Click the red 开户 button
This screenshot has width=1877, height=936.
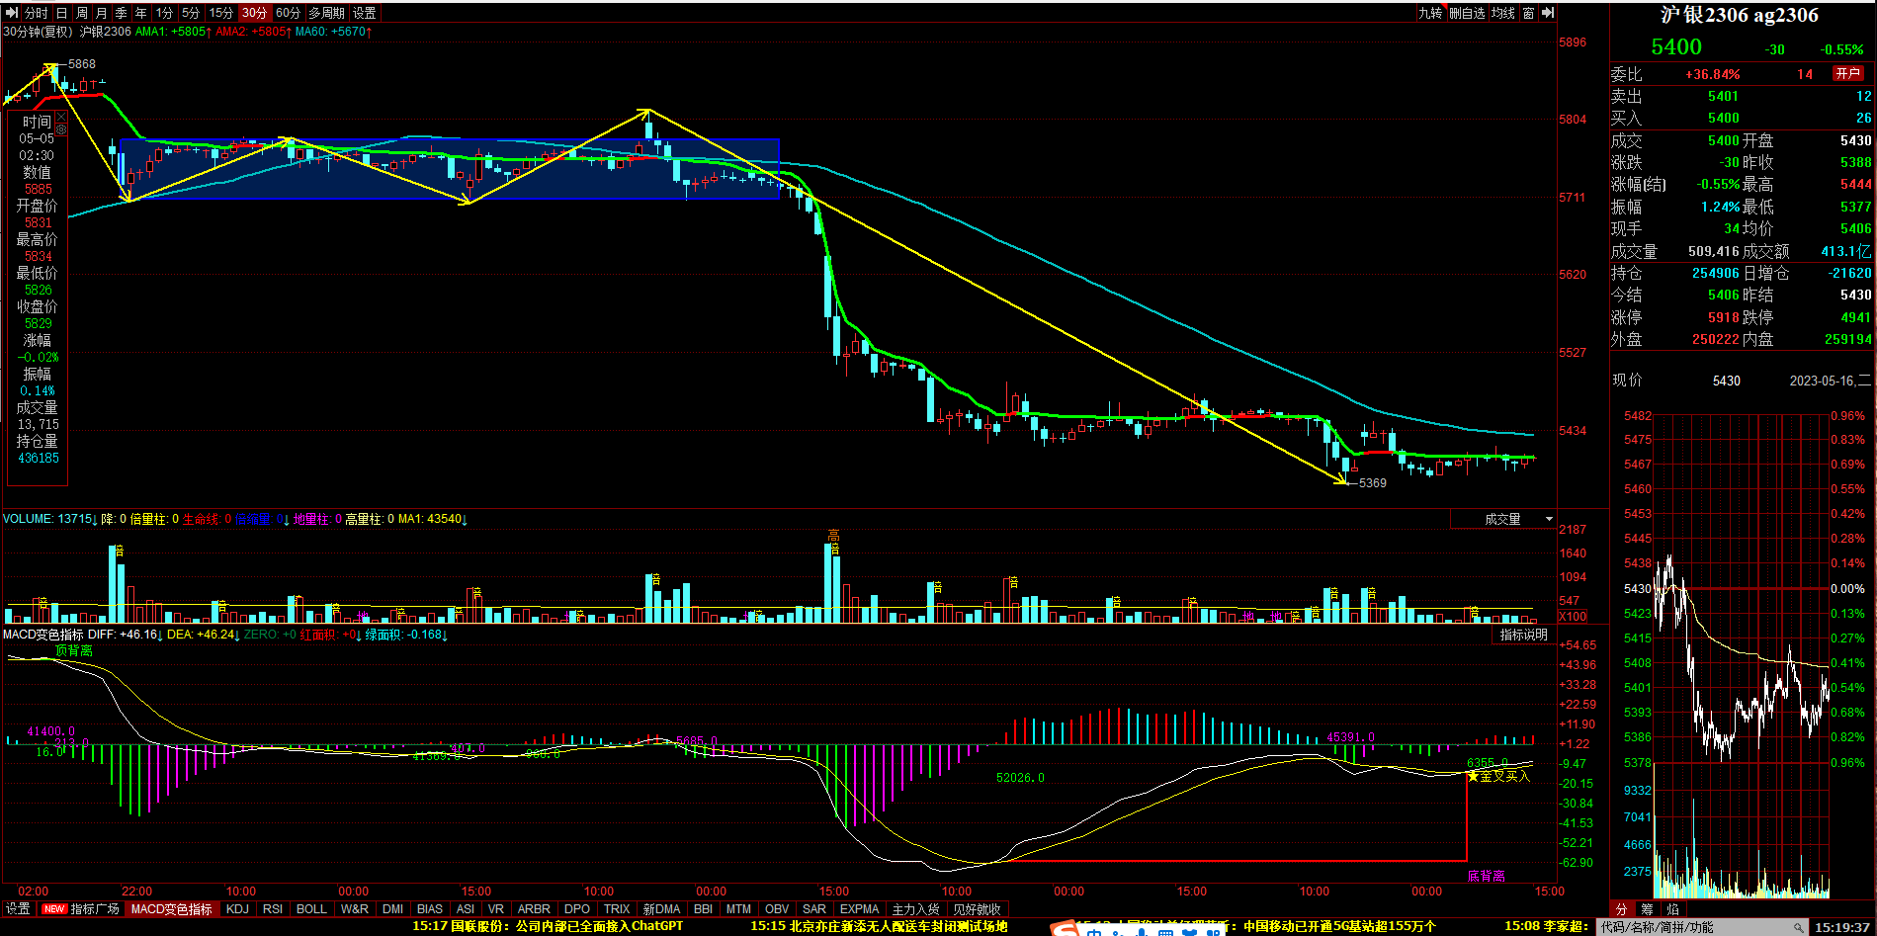coord(1847,73)
